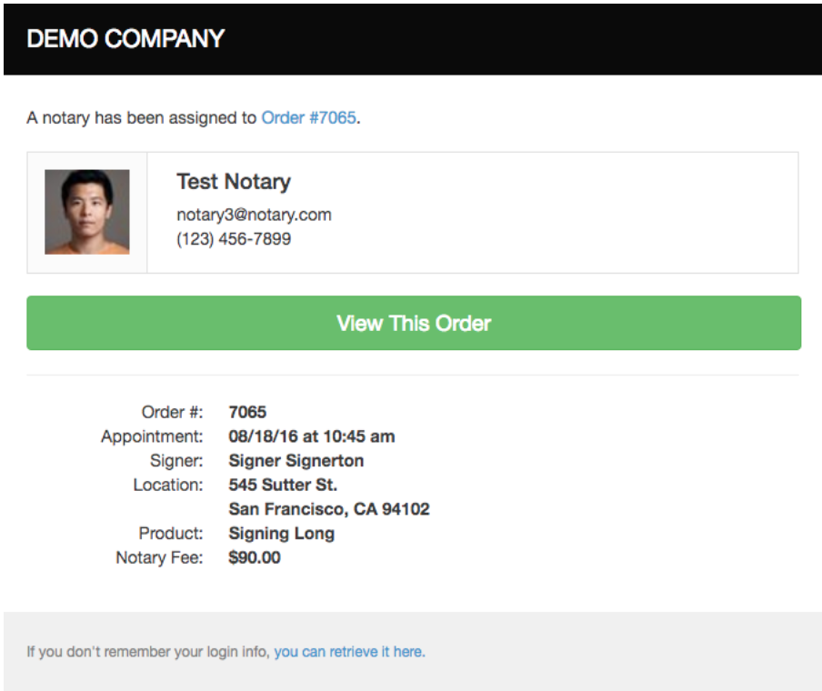Viewport: 822px width, 691px height.
Task: Click the San Francisco city line
Action: point(330,509)
